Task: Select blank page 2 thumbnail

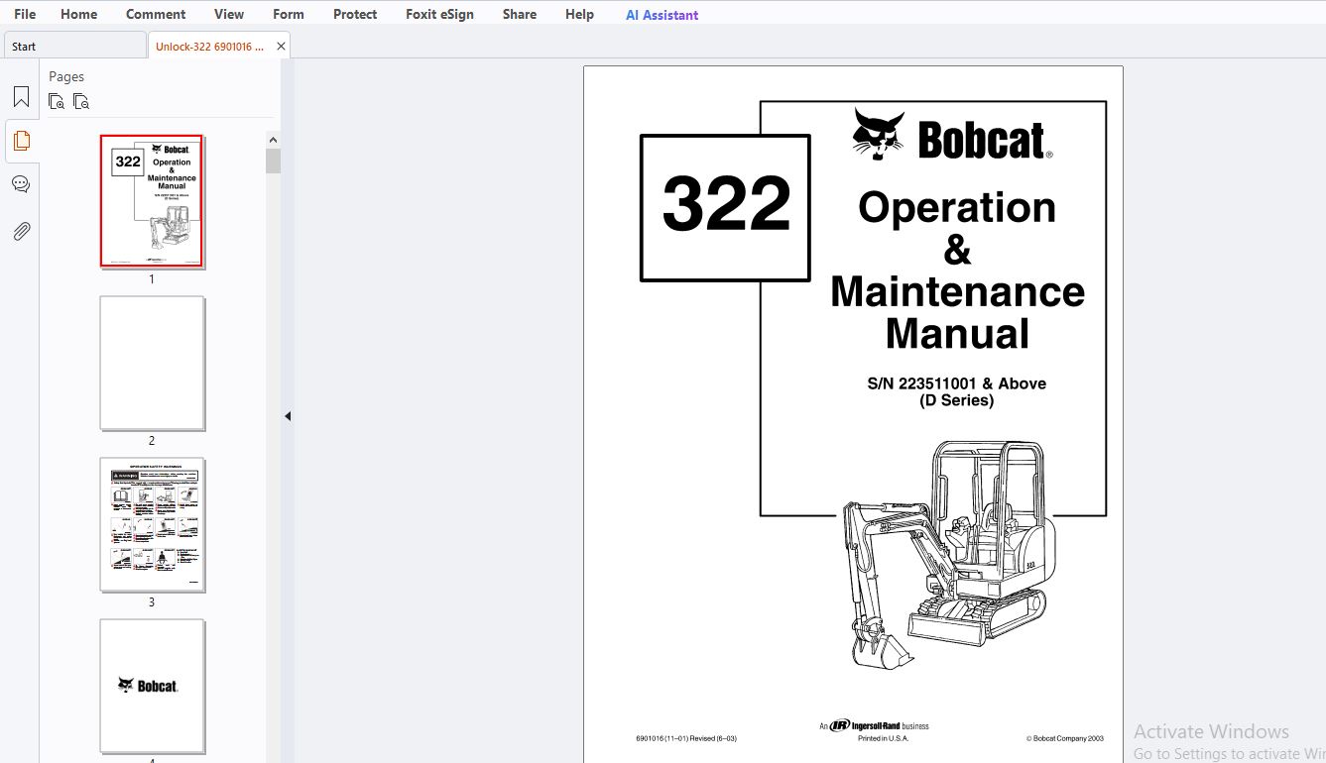Action: [152, 363]
